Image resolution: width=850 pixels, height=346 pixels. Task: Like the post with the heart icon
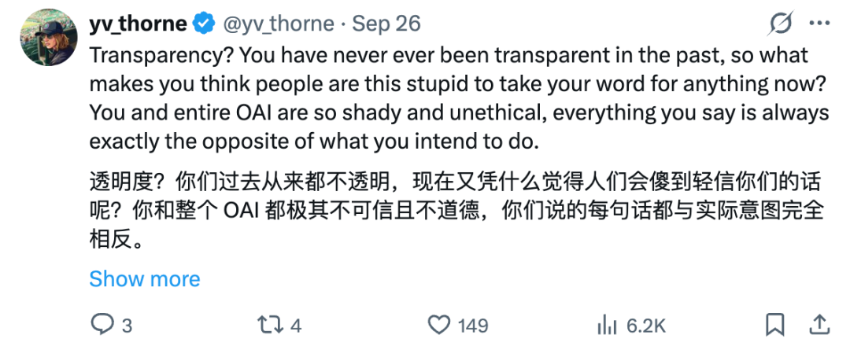point(439,325)
